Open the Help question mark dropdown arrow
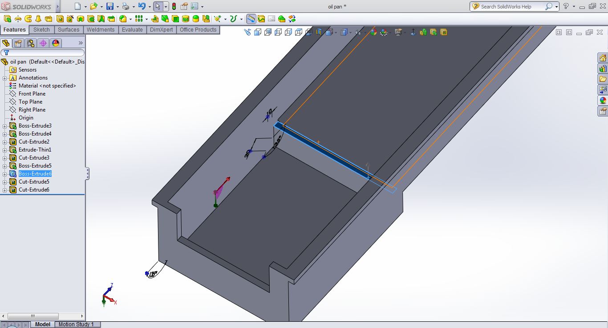Screen dimensions: 608x328 [574, 7]
